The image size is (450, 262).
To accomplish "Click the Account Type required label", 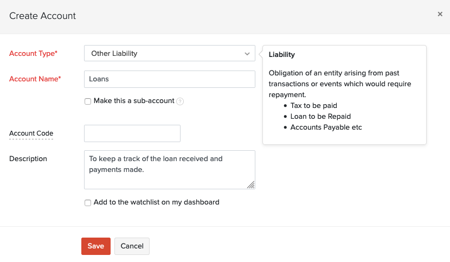I will pos(34,54).
